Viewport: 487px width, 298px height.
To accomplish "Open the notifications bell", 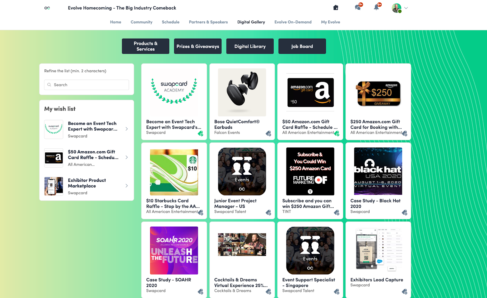I will 377,8.
